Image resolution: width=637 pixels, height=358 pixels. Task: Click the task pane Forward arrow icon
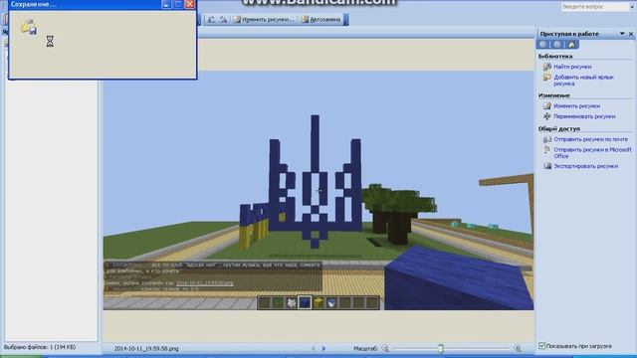pyautogui.click(x=557, y=44)
